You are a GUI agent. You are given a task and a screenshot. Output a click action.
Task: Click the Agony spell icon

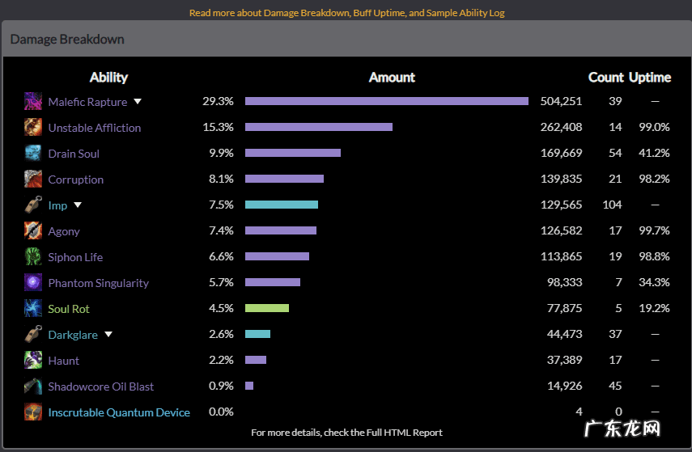(33, 231)
